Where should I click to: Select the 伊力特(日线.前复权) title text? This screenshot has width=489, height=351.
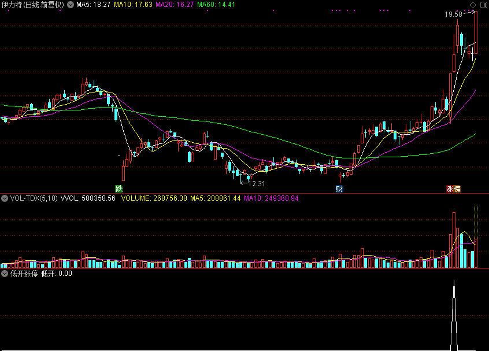[33, 5]
